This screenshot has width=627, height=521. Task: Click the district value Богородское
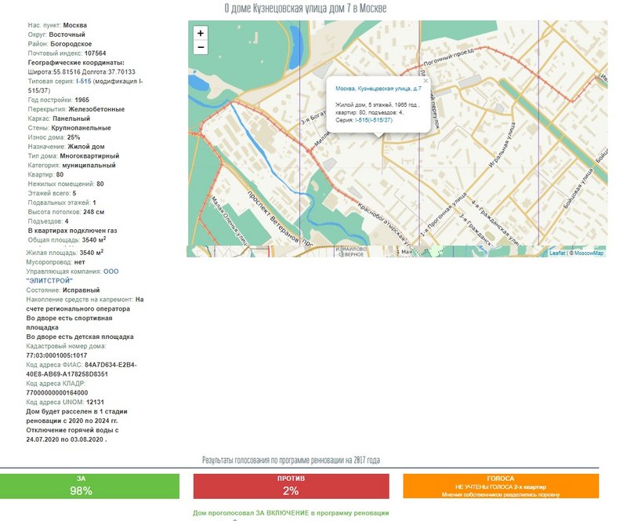coord(71,44)
